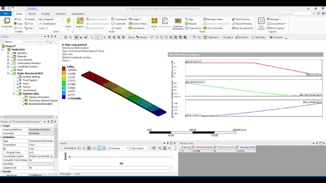Screen dimensions: 326x183
Task: Open the Wizard tool
Action: point(191,24)
